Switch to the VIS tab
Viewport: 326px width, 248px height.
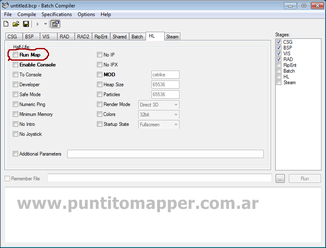click(48, 37)
